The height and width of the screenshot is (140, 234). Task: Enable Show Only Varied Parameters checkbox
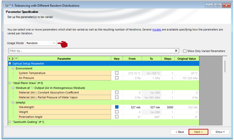tap(184, 51)
